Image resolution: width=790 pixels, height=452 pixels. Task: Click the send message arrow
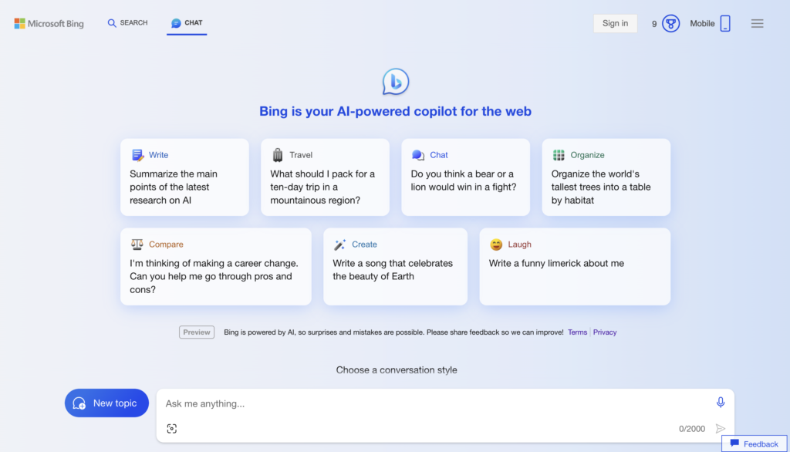tap(721, 428)
